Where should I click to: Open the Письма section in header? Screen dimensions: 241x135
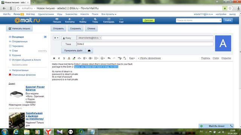tap(57, 20)
